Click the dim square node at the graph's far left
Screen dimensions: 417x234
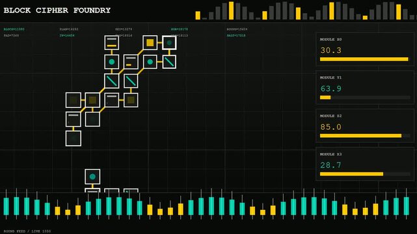[74, 100]
